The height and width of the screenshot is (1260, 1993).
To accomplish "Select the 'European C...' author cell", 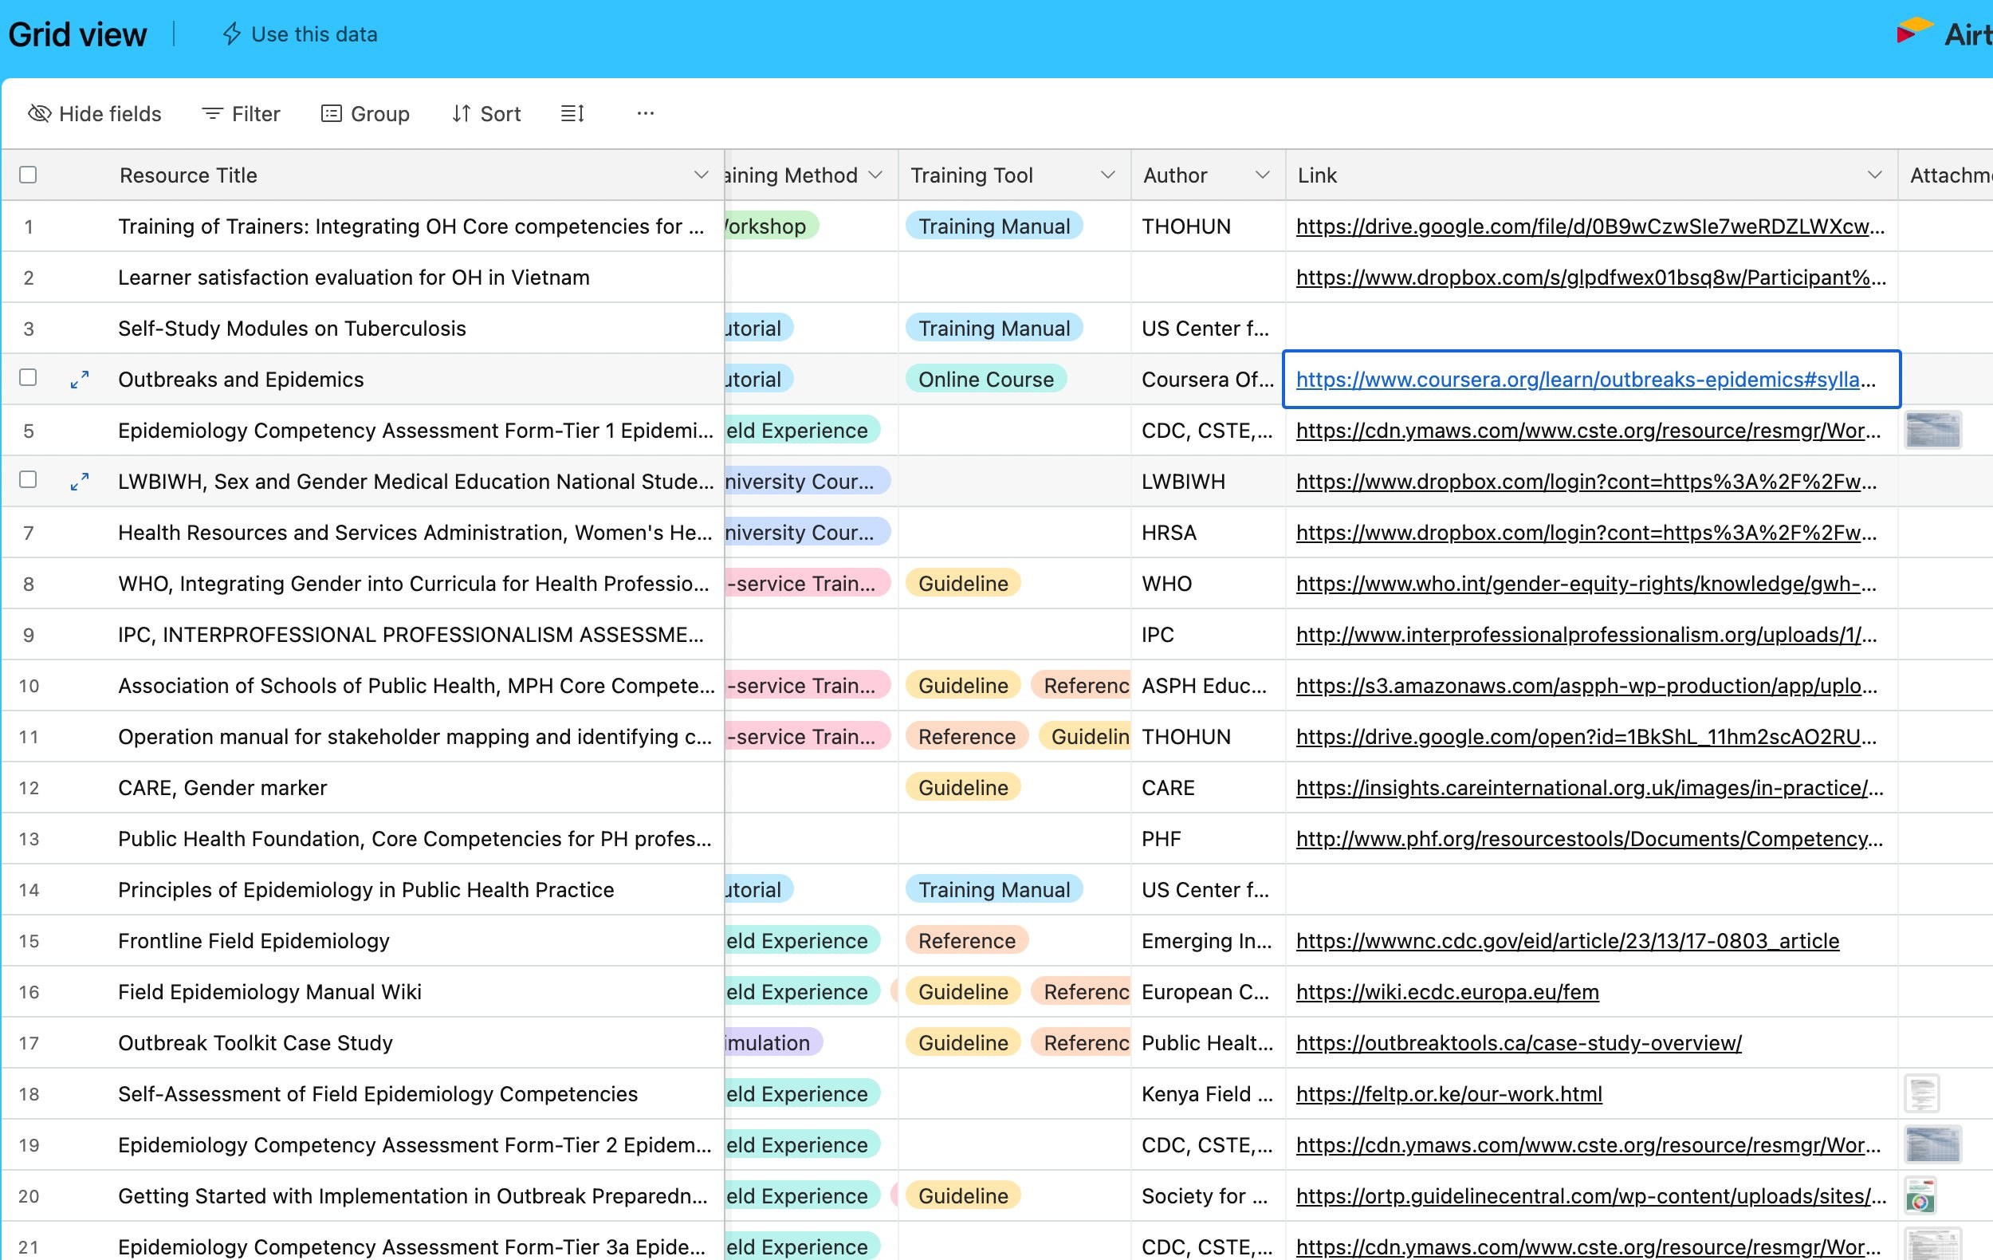I will [1208, 992].
